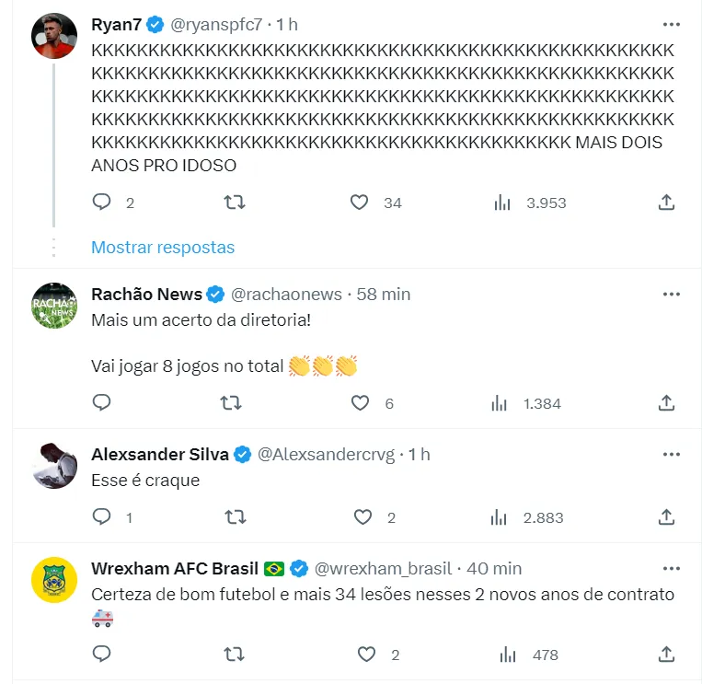View analytics of Rachão News tweet
This screenshot has height=684, width=702.
pyautogui.click(x=501, y=403)
